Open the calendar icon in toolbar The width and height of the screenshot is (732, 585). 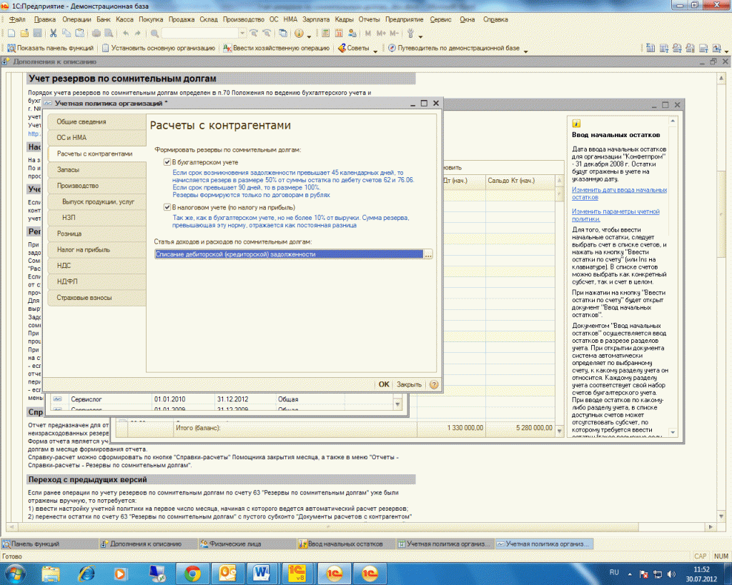[x=338, y=34]
